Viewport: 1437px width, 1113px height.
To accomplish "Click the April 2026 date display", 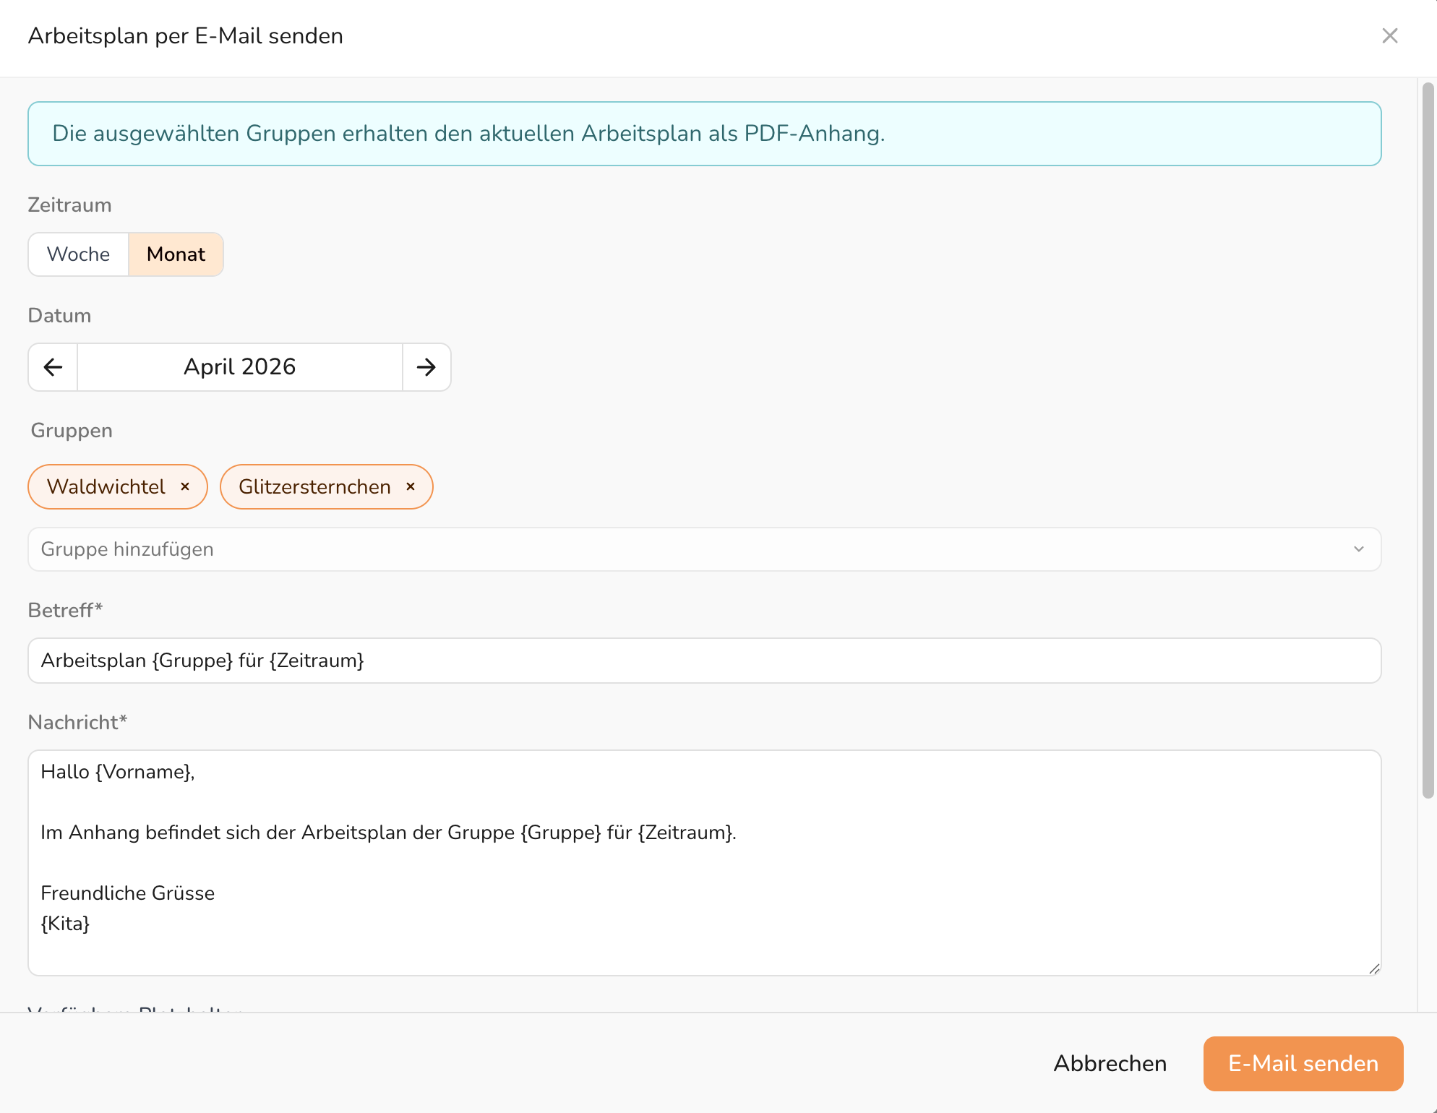I will click(240, 367).
